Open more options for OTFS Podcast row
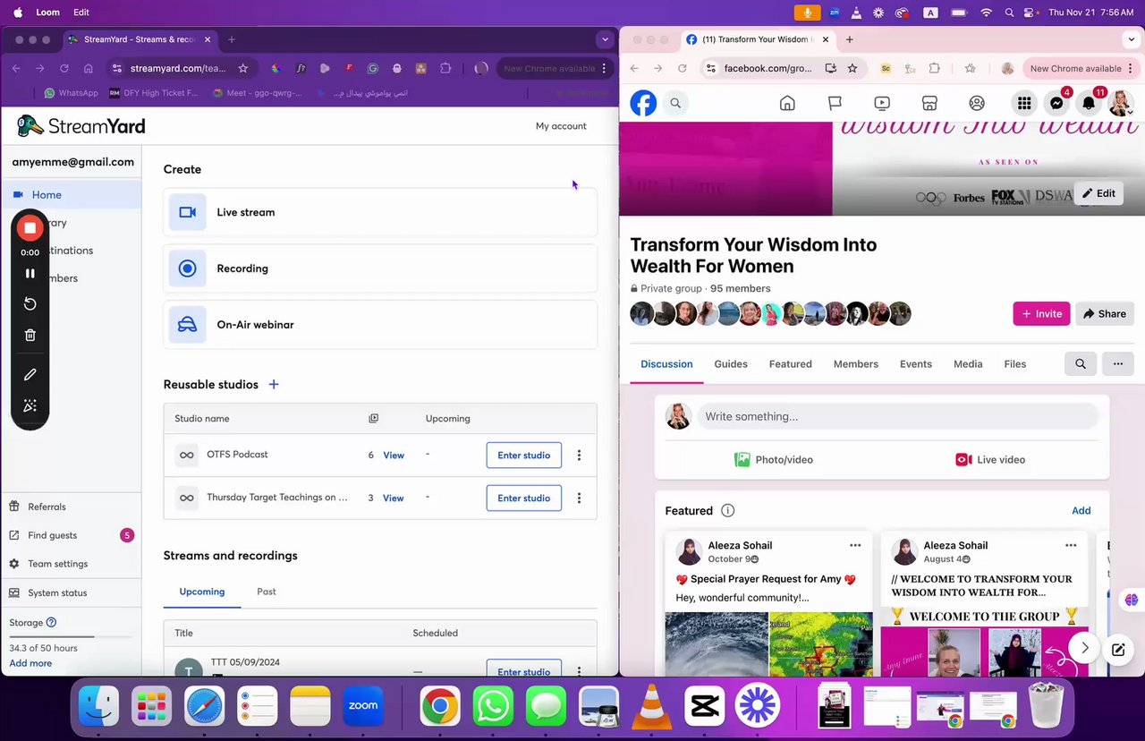This screenshot has width=1145, height=741. point(579,455)
